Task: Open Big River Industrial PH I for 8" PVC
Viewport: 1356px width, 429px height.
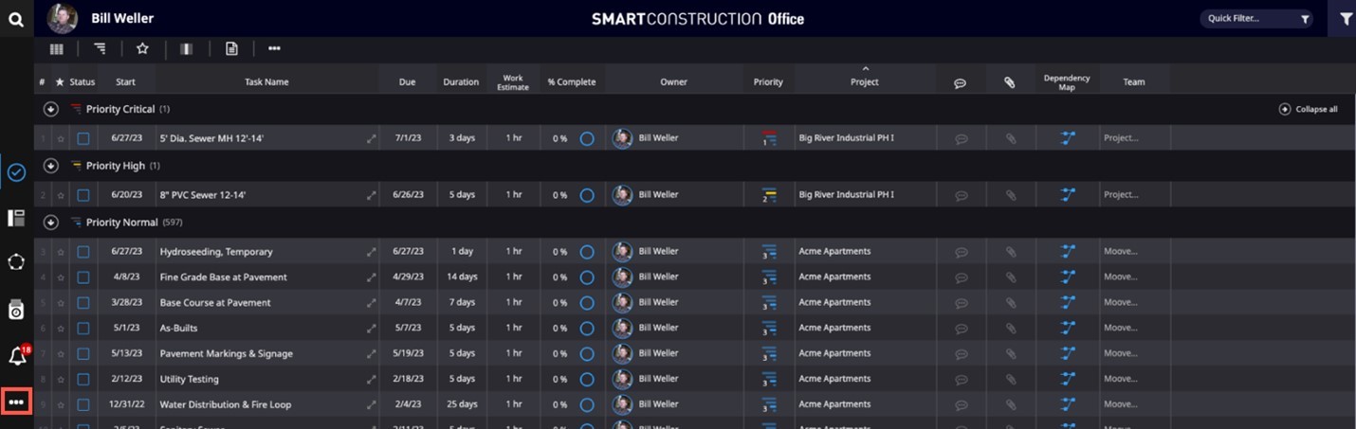Action: tap(846, 195)
